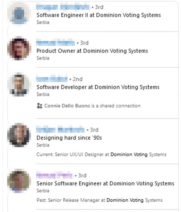
Task: Click the Software Engineer II profile photo
Action: point(19,13)
